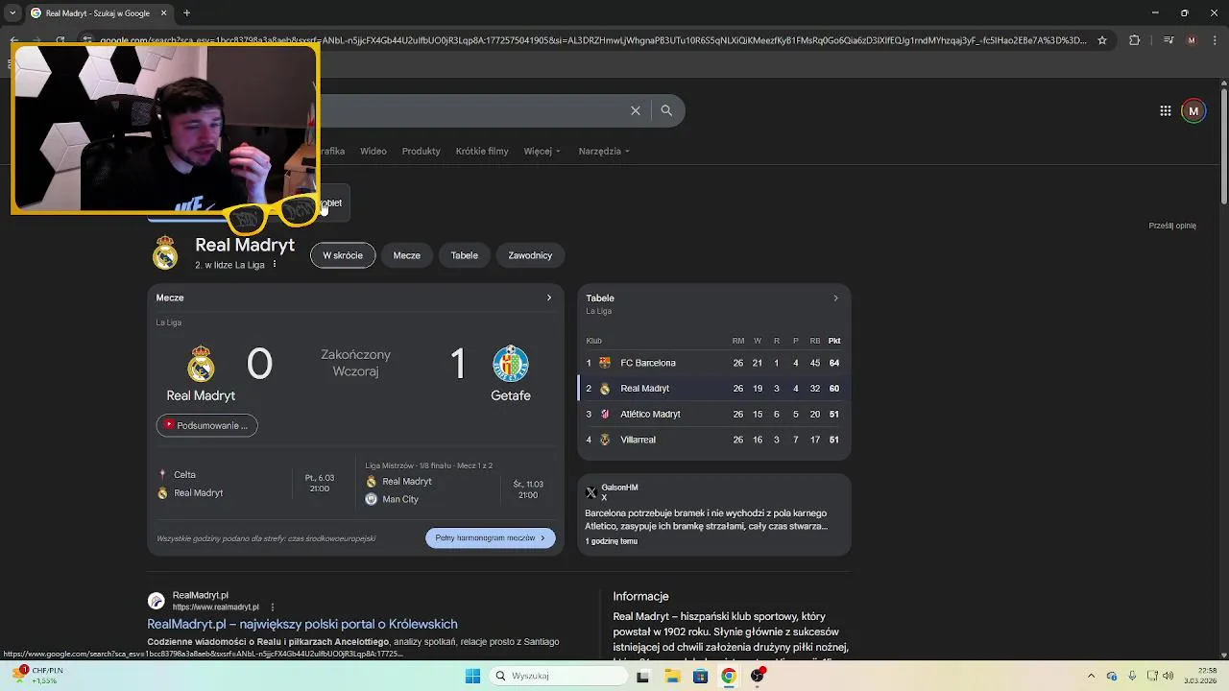Open the CHF/PLN widget on the taskbar

[x=38, y=676]
